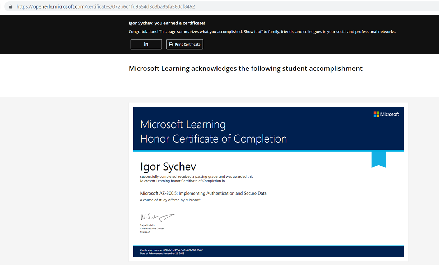
Task: Click the 'Microsoft Learning acknowledges' heading text
Action: pyautogui.click(x=246, y=68)
